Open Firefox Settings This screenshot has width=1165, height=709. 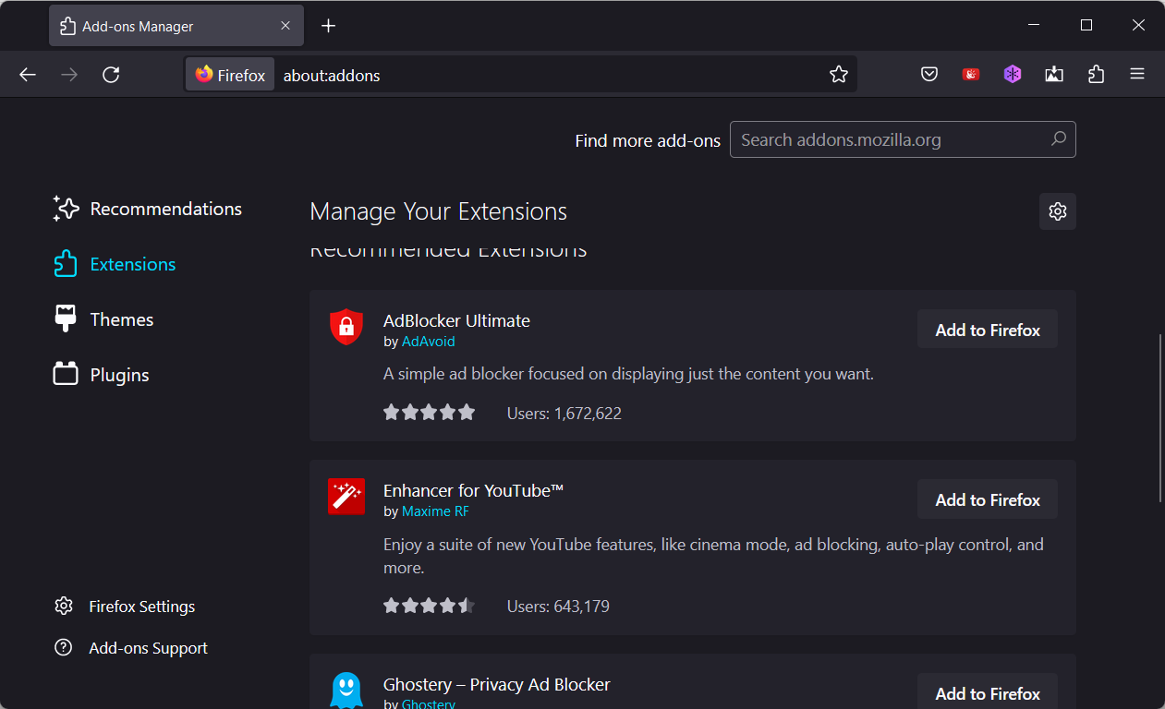(125, 607)
